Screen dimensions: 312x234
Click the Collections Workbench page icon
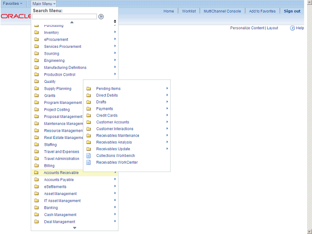(x=89, y=156)
